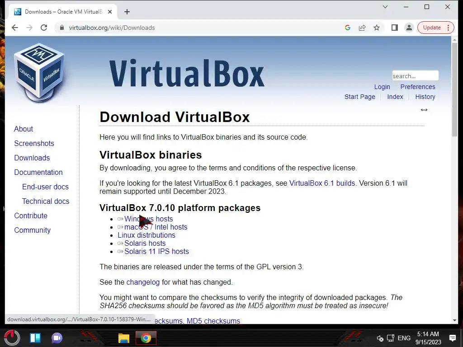463x347 pixels.
Task: Bookmark this page with star icon
Action: point(377,28)
